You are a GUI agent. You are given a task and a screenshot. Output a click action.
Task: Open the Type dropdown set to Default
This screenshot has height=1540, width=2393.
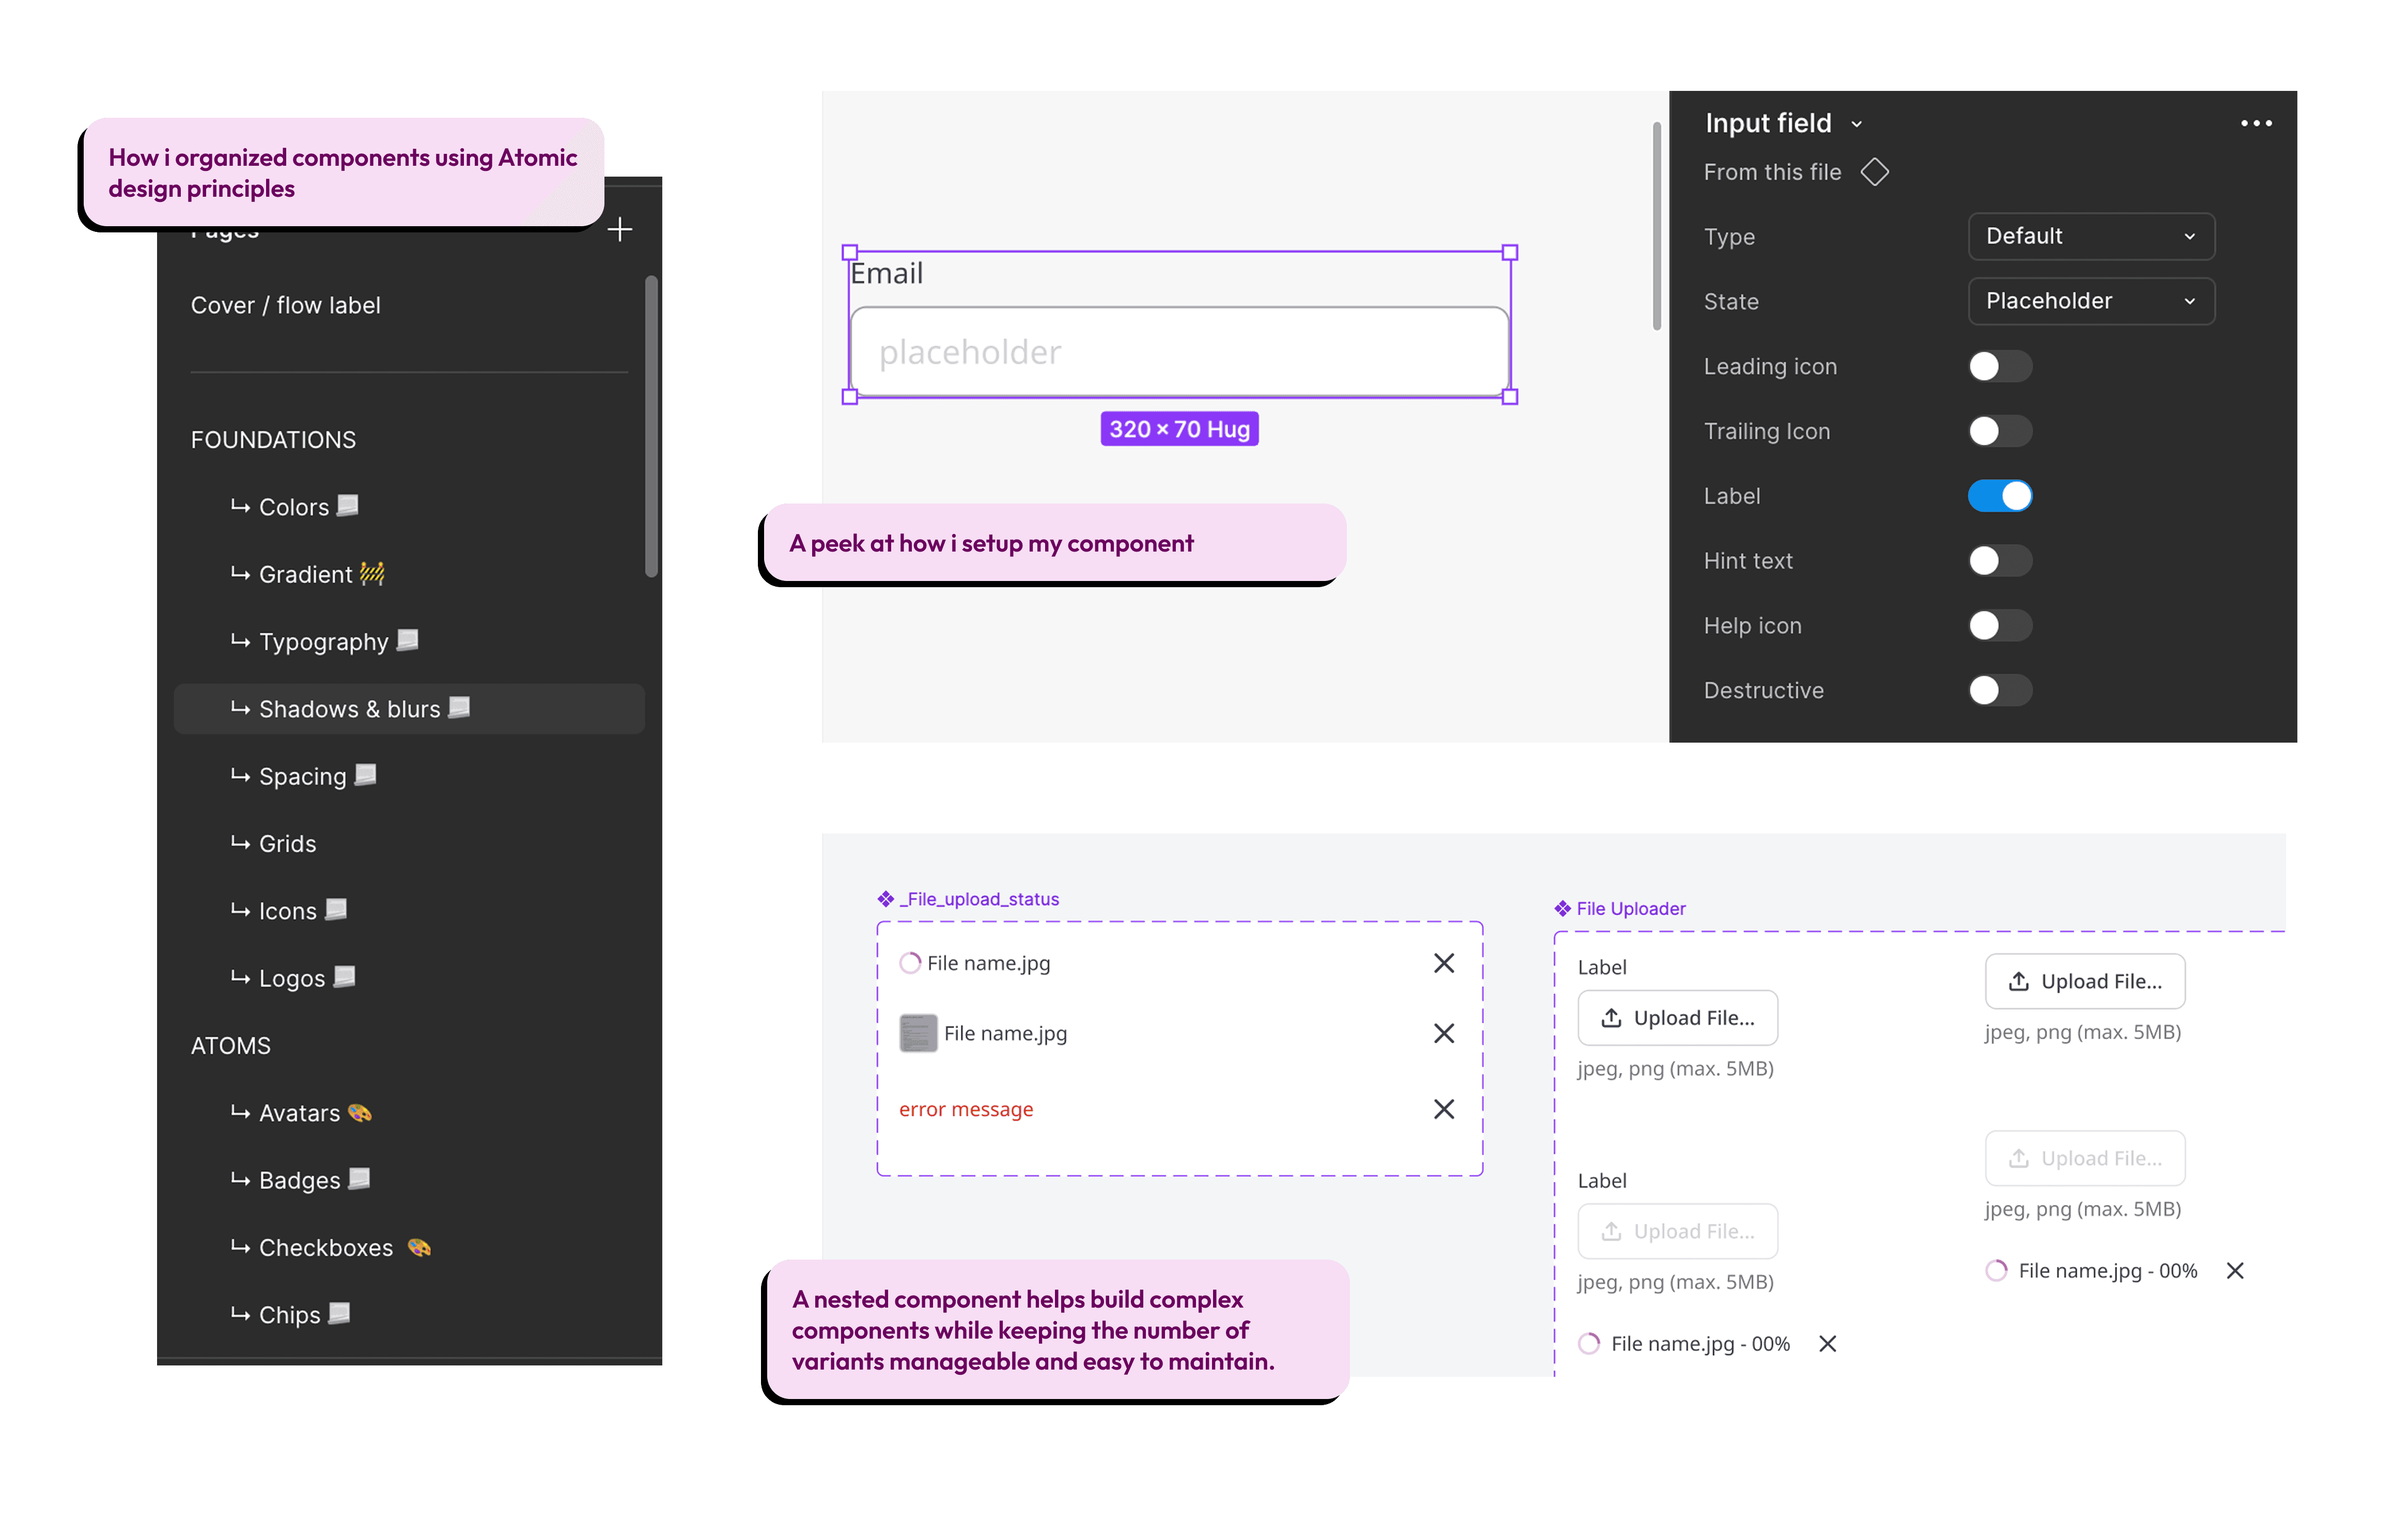(2090, 236)
